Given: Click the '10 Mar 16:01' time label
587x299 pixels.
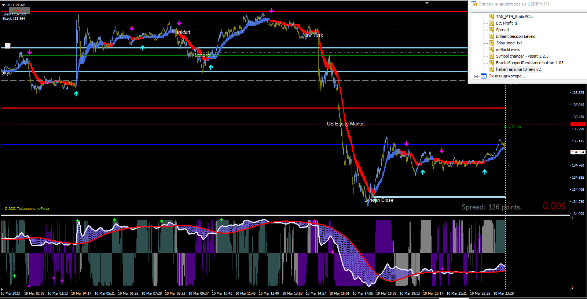Looking at the screenshot, I should [x=339, y=293].
